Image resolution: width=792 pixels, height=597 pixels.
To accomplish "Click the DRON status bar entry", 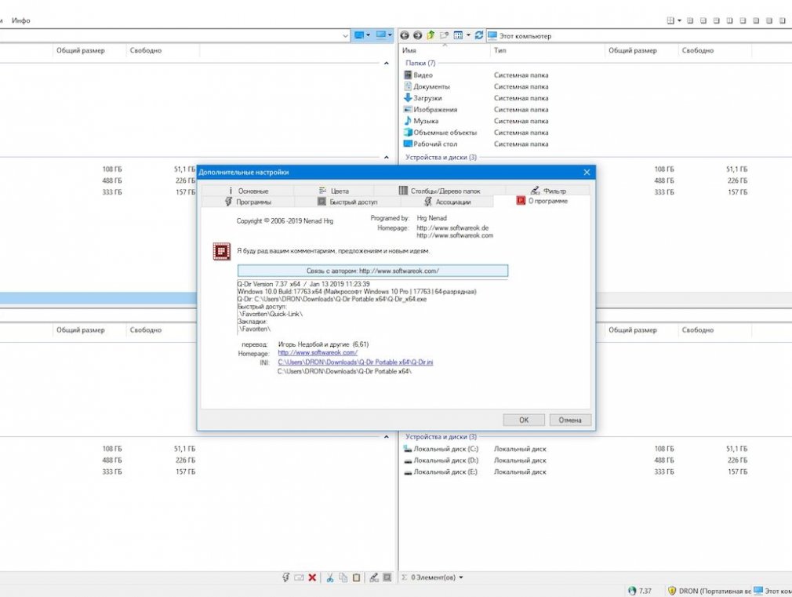I will [709, 591].
